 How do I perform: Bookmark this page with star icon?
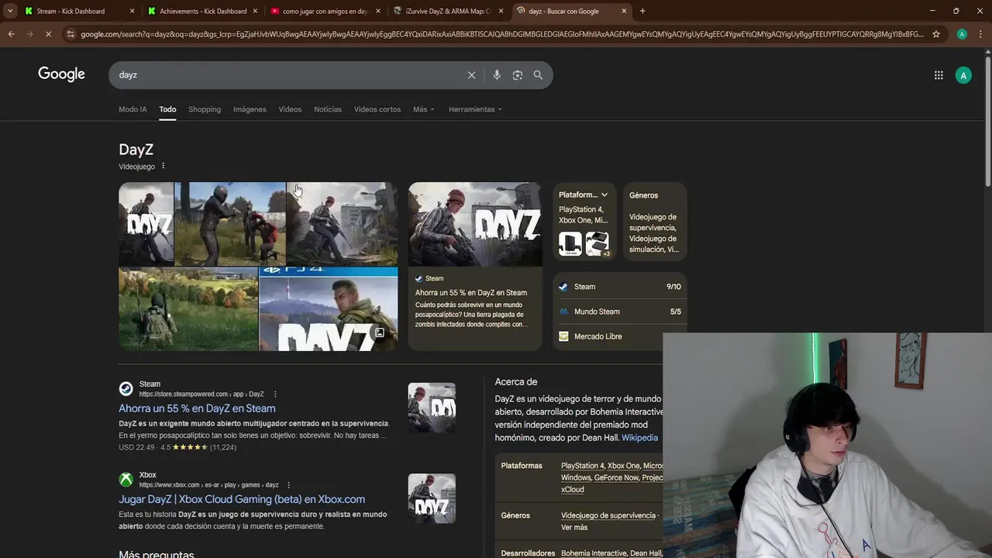pos(936,34)
